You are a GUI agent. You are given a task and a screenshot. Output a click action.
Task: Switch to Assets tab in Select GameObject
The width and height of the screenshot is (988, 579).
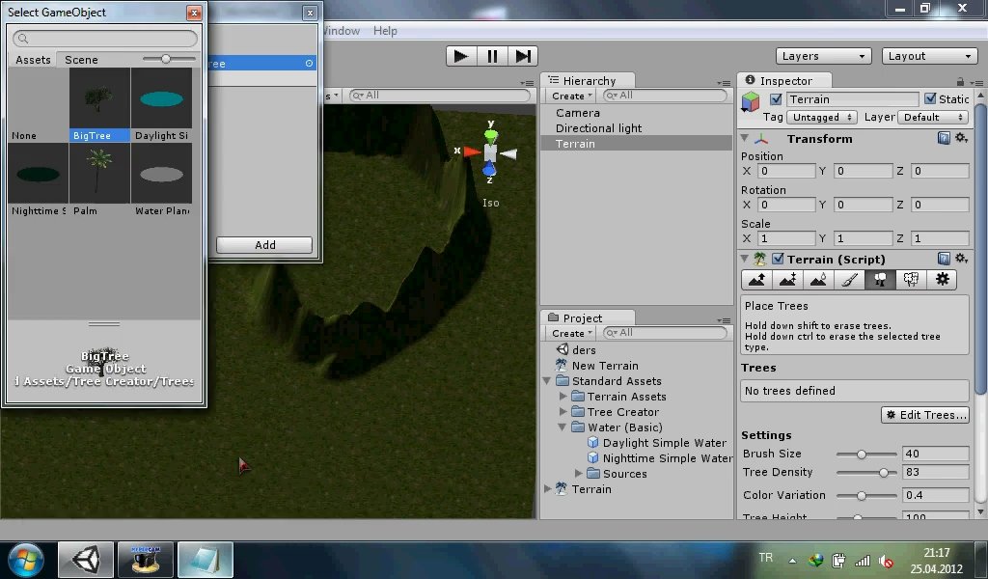coord(33,60)
